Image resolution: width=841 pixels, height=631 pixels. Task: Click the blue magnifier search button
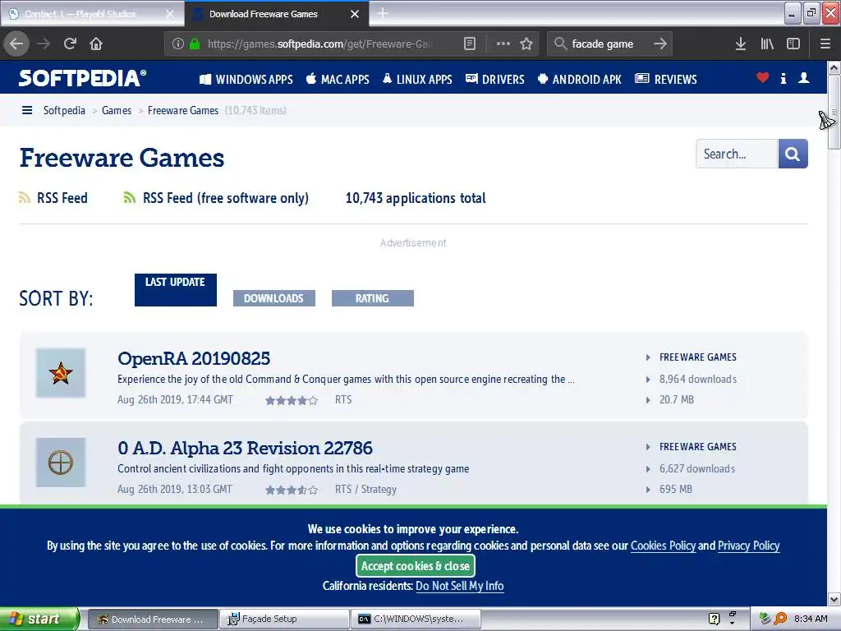[793, 154]
